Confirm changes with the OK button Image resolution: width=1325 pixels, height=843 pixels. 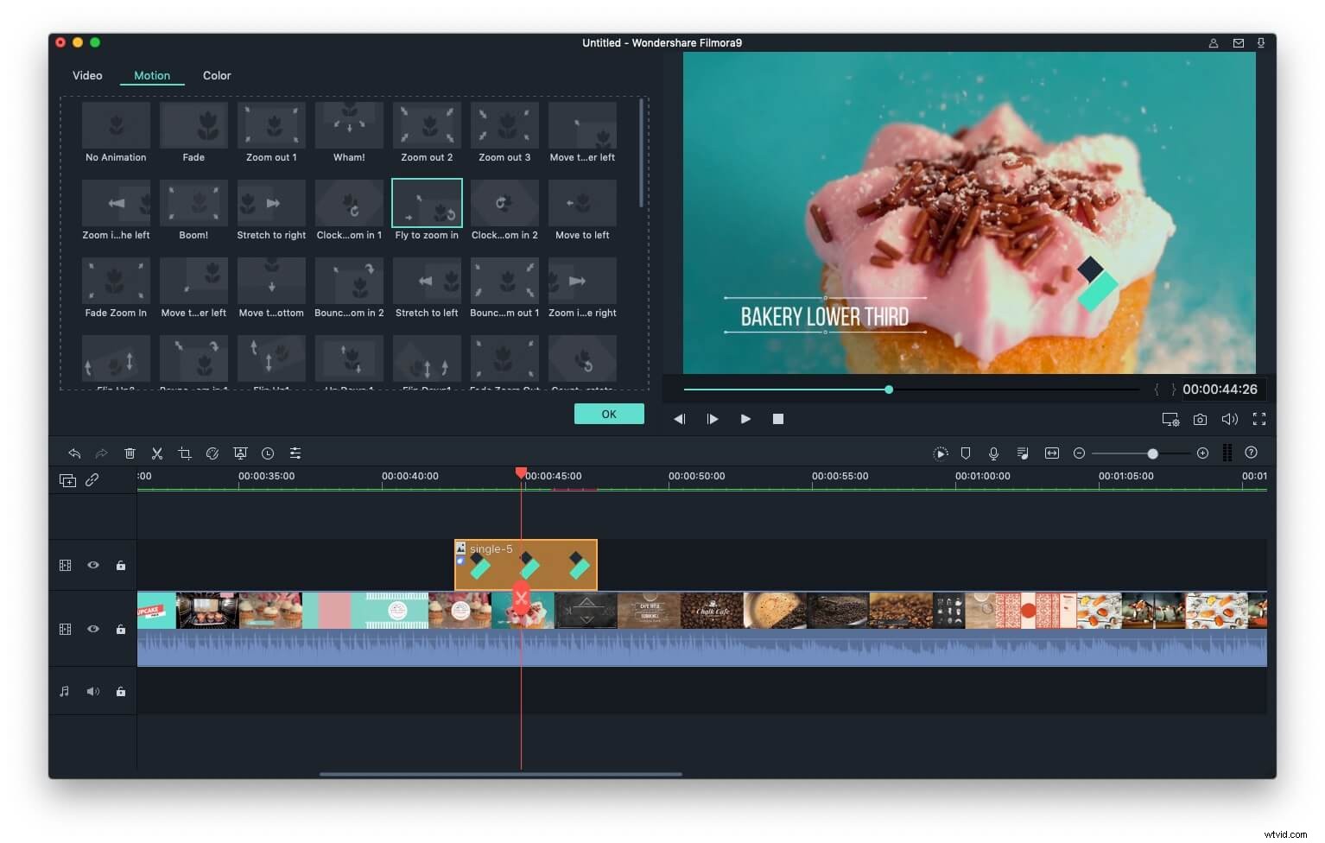click(x=609, y=414)
